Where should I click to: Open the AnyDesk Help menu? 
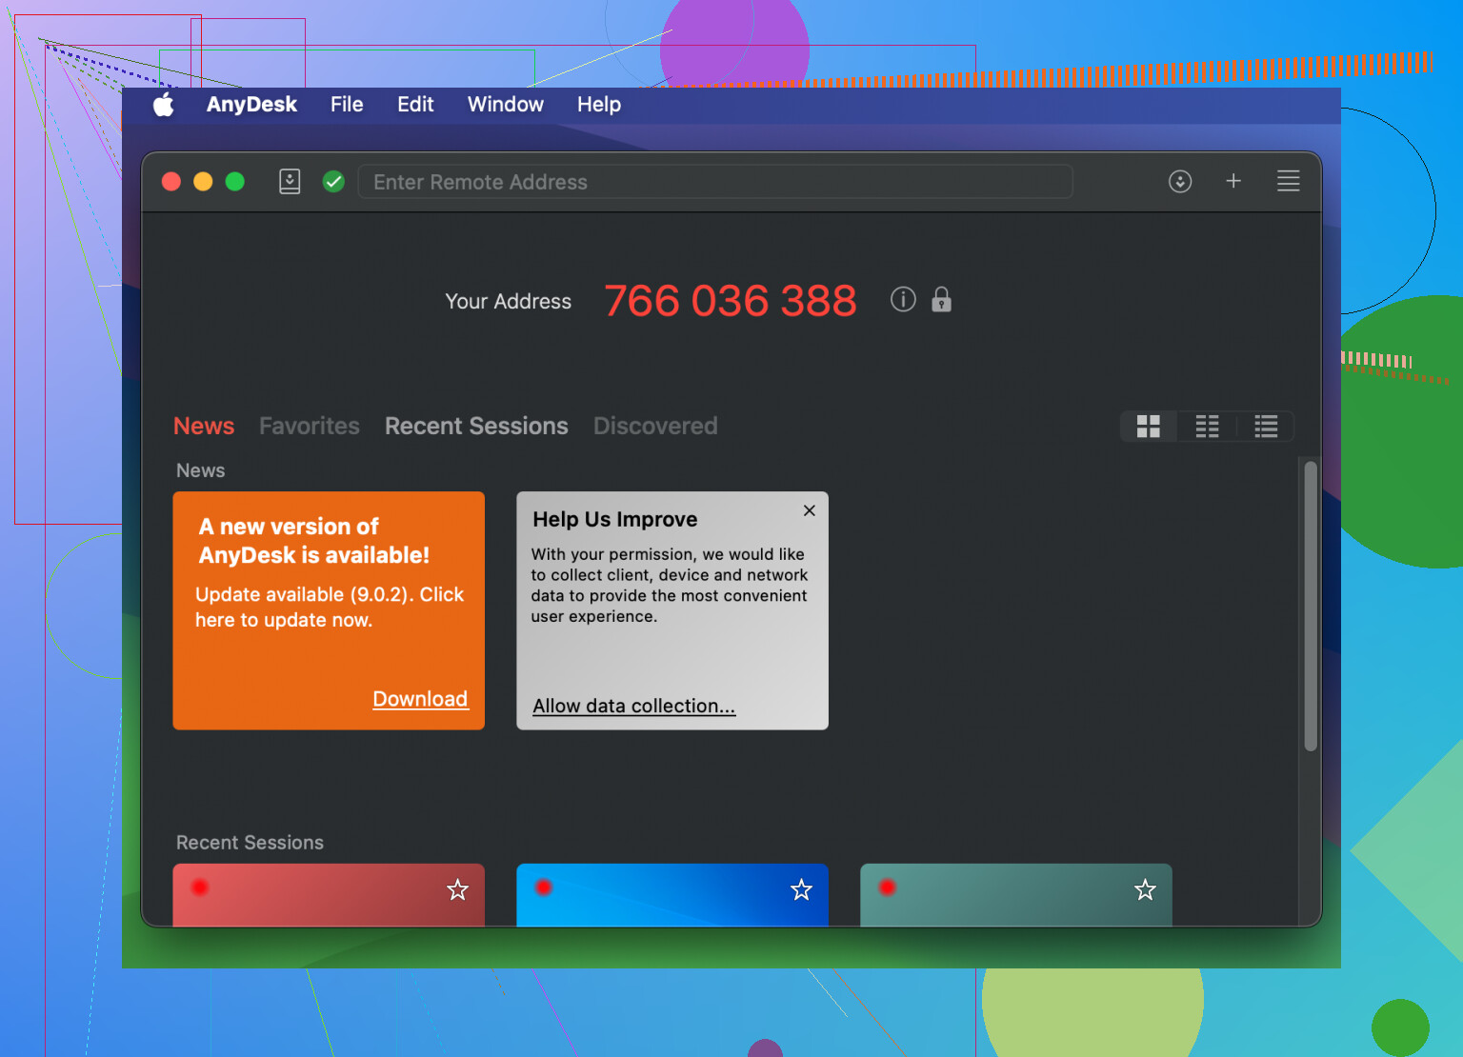[x=598, y=105]
